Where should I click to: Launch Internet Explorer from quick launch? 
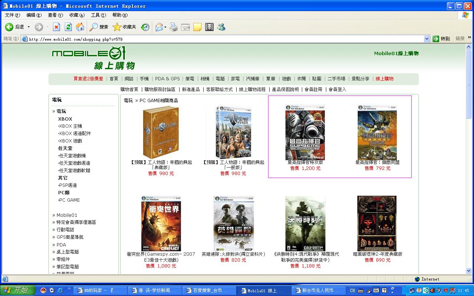[60, 290]
